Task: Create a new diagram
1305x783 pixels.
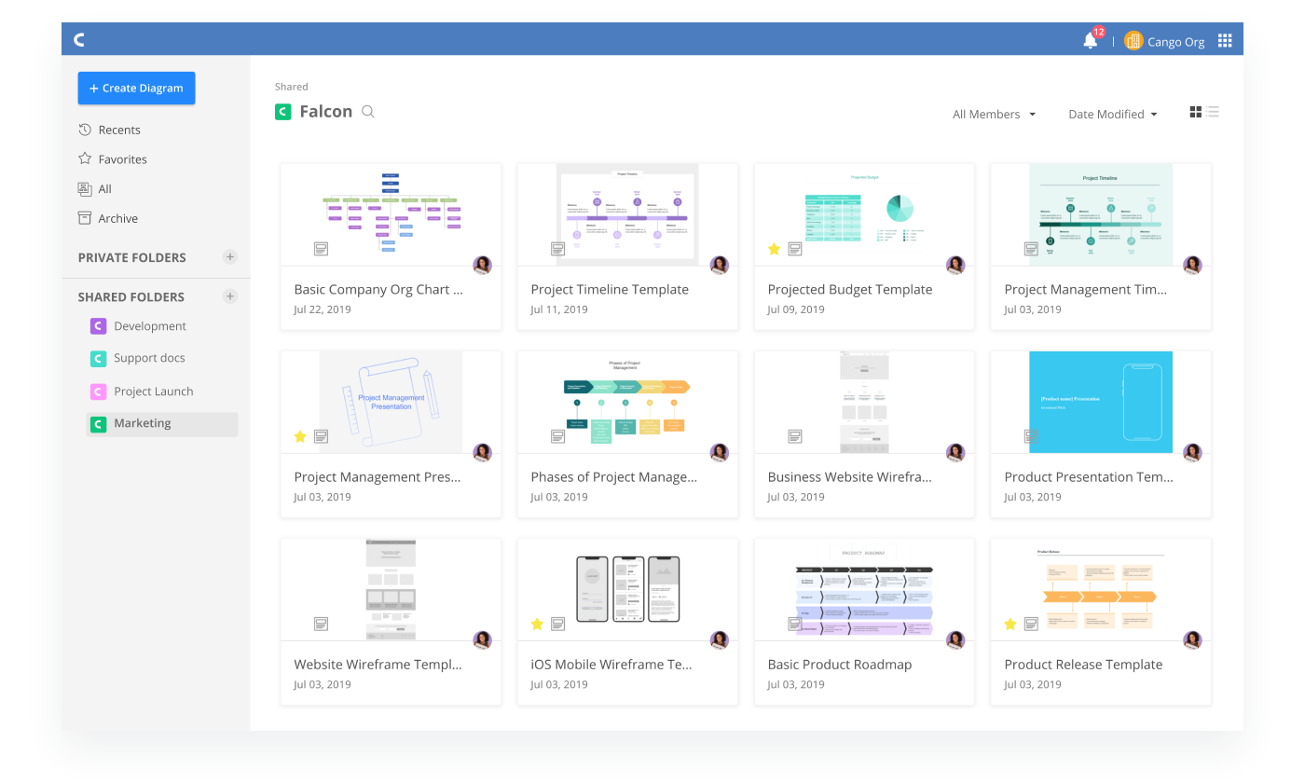Action: tap(136, 88)
